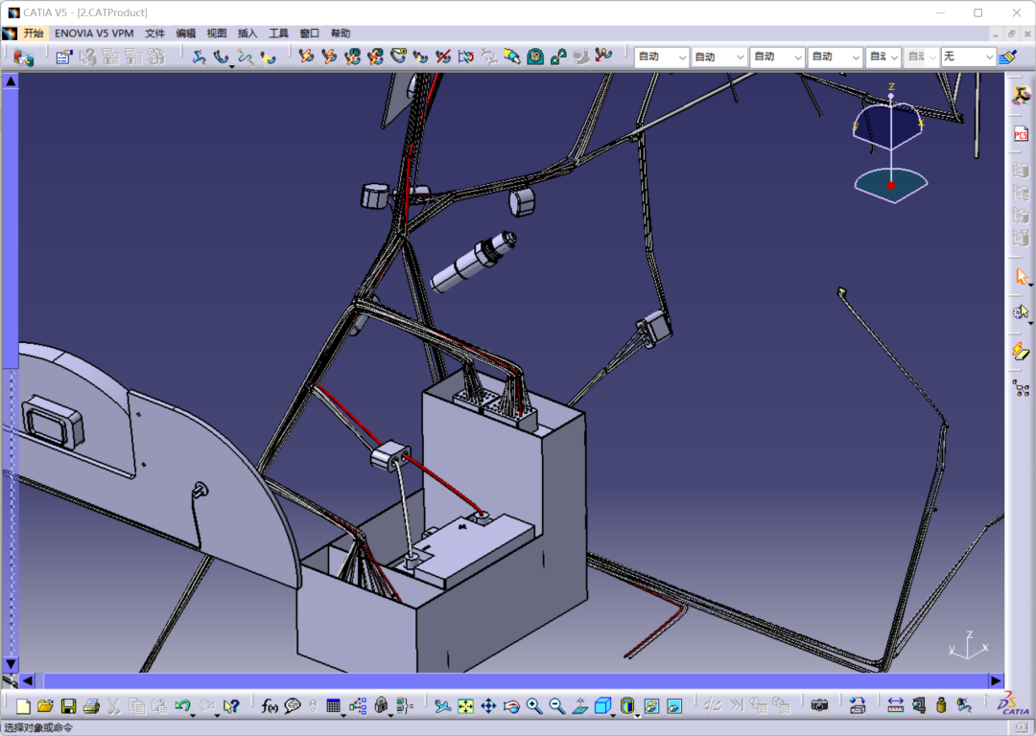The height and width of the screenshot is (736, 1036).
Task: Zoom in with the plus magnifier
Action: (534, 706)
